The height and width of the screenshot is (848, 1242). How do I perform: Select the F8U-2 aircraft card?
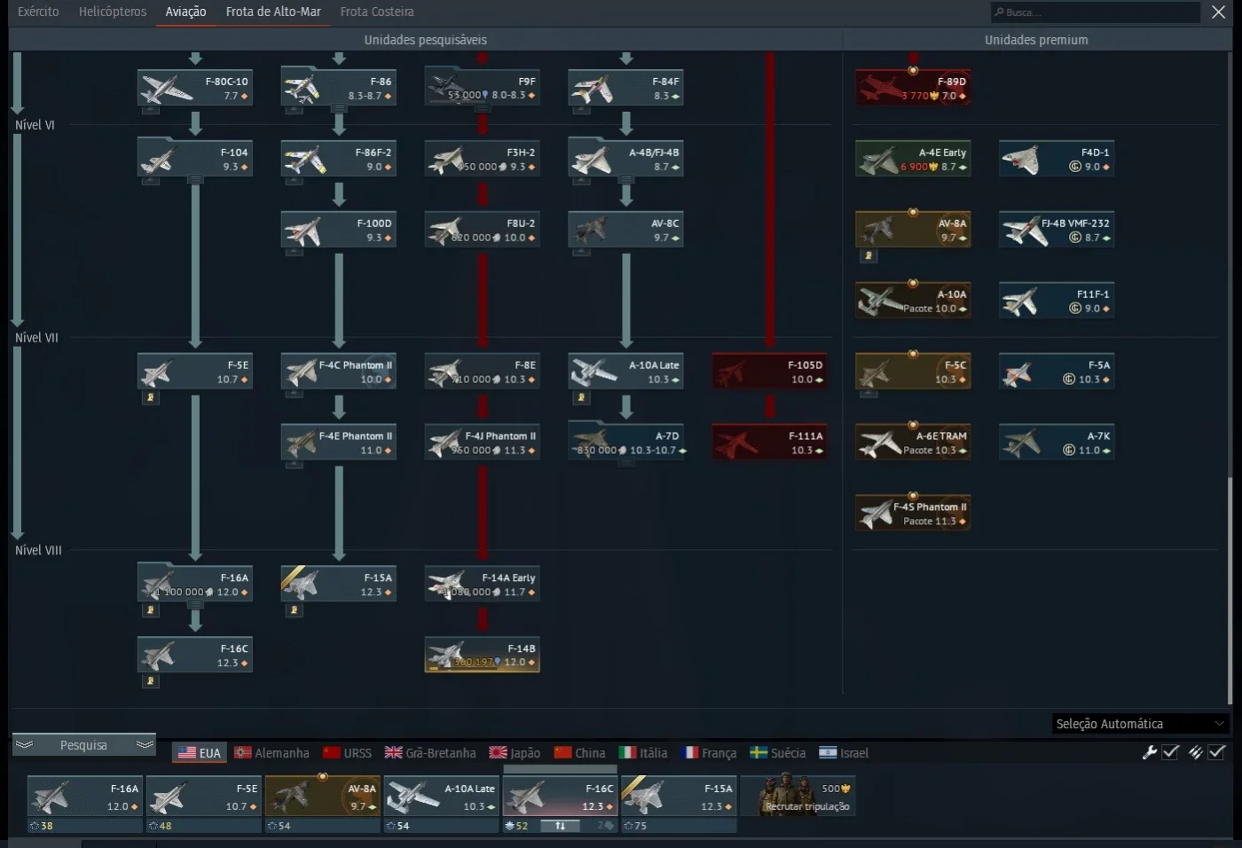coord(482,230)
